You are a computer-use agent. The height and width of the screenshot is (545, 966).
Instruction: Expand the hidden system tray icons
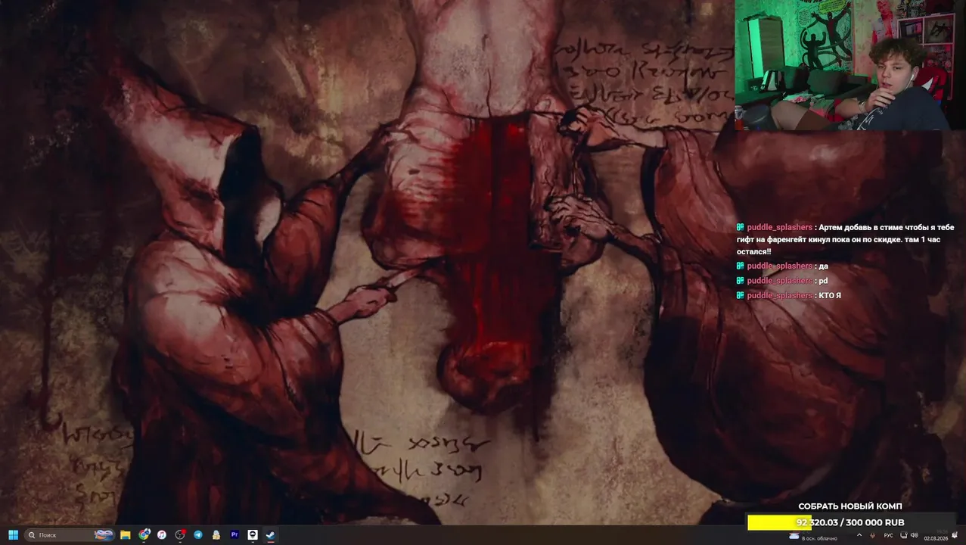(x=859, y=535)
